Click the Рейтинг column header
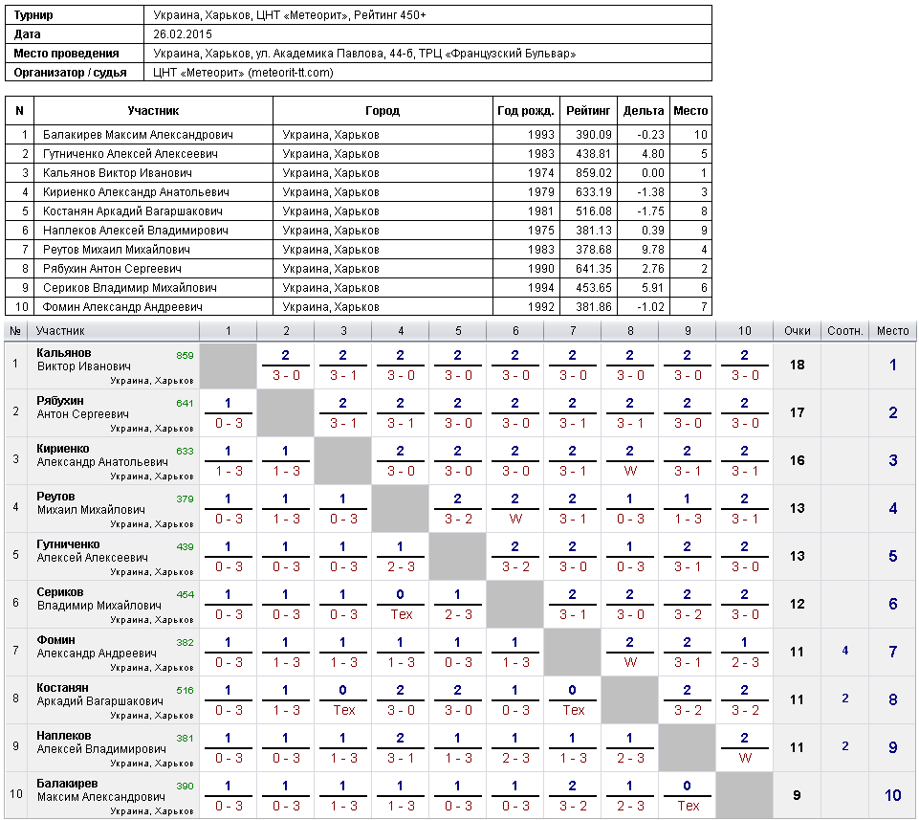This screenshot has height=820, width=919. coord(588,111)
